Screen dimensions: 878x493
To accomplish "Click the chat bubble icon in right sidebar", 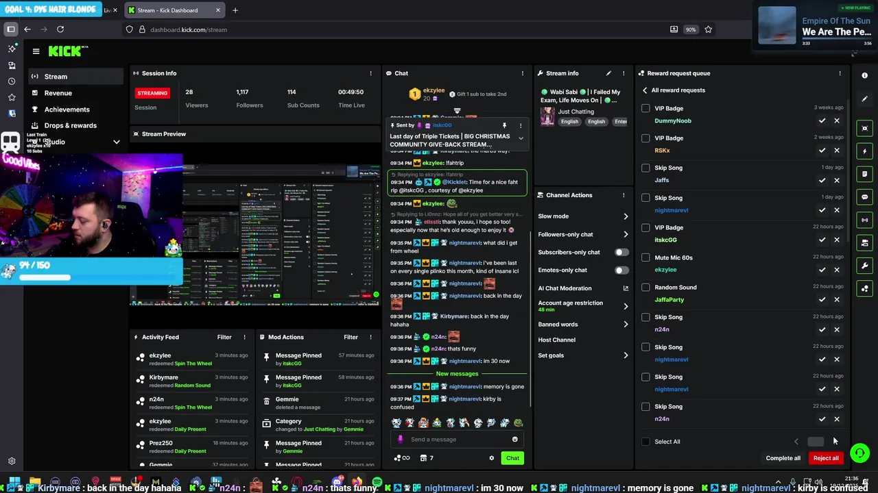I will 864,197.
